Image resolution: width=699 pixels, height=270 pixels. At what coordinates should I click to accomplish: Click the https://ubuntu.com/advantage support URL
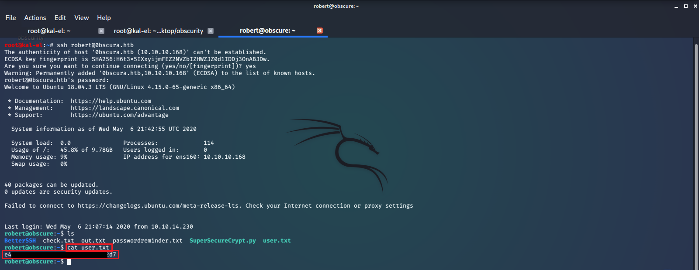(x=120, y=115)
